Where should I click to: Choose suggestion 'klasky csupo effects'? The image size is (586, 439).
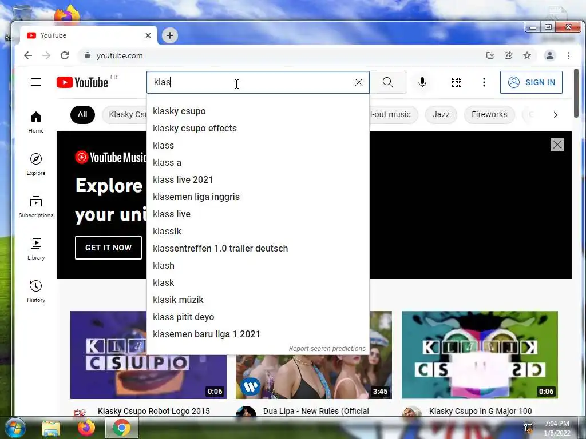(x=258, y=129)
